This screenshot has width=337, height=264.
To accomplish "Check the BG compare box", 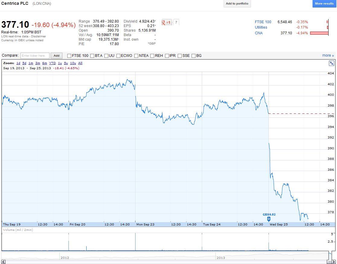I will (x=193, y=56).
